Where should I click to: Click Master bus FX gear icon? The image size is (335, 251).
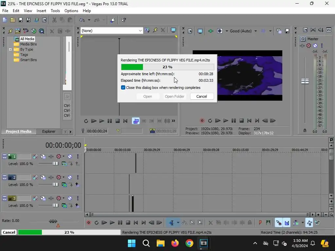point(309,45)
